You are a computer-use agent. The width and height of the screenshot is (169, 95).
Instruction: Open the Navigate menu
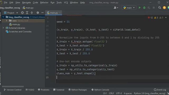tap(26, 2)
